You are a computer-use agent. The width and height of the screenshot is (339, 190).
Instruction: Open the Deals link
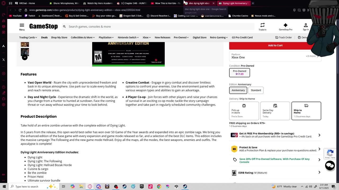click(44, 37)
